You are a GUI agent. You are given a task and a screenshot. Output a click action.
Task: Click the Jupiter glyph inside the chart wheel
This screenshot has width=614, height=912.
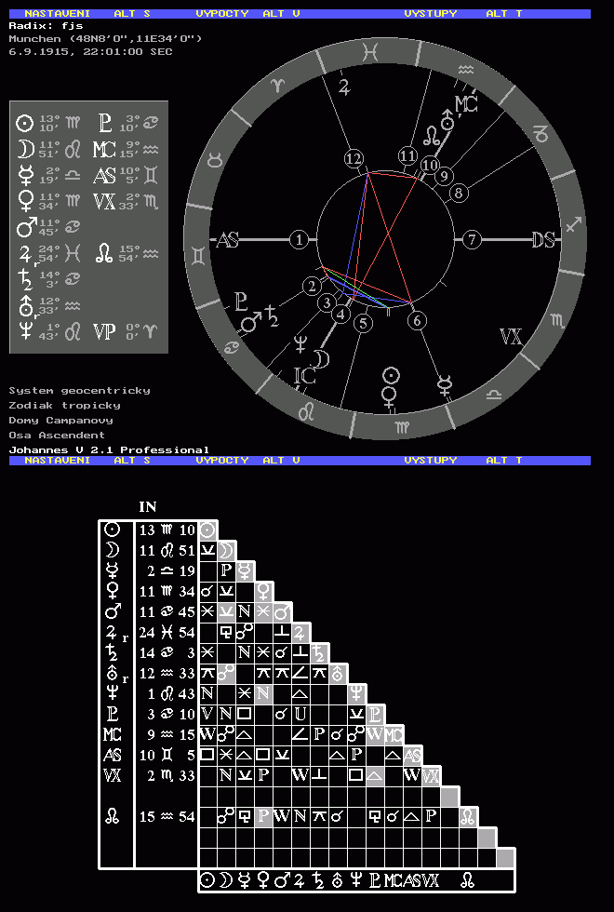[344, 87]
